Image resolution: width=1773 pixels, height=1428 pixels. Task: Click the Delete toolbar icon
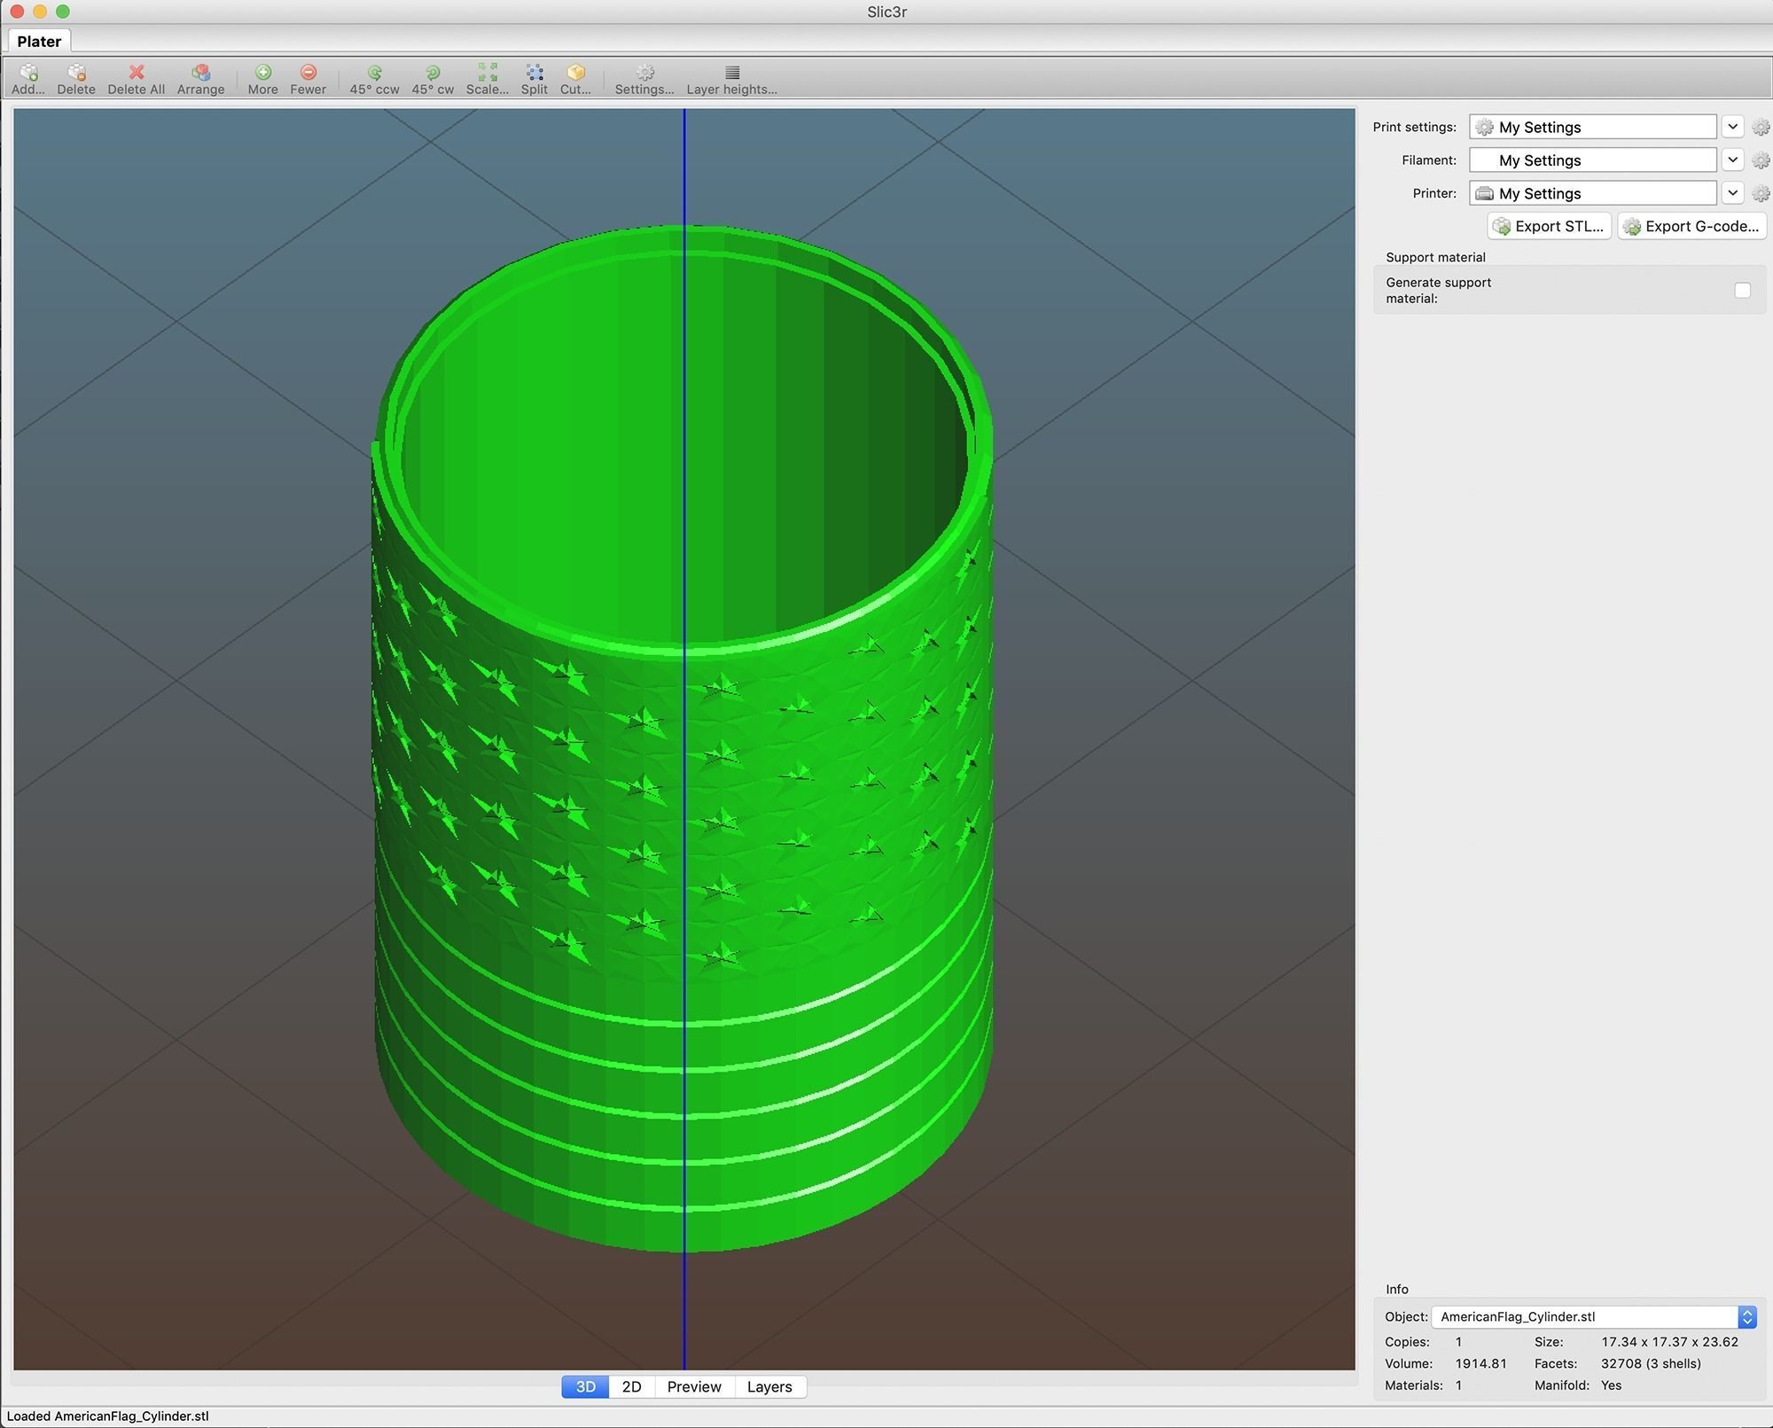click(x=76, y=72)
